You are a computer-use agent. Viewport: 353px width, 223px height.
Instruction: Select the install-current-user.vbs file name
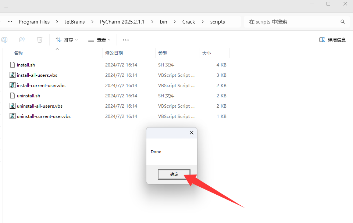pos(41,86)
